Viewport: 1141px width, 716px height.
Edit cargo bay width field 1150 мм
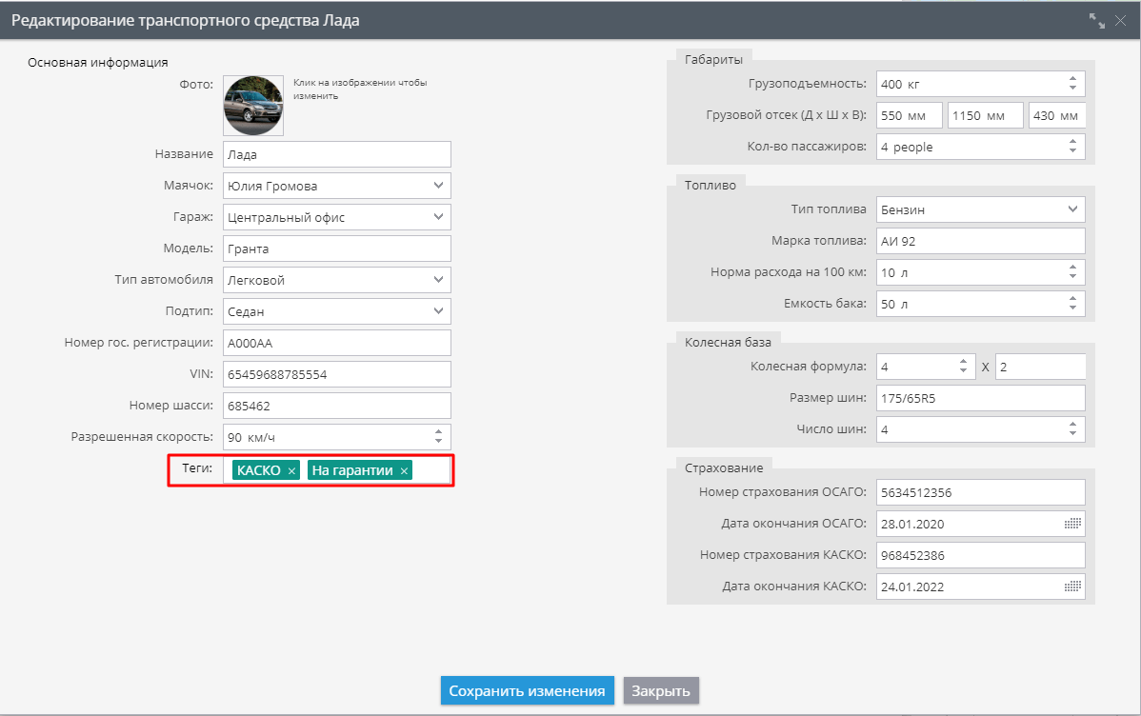[985, 115]
